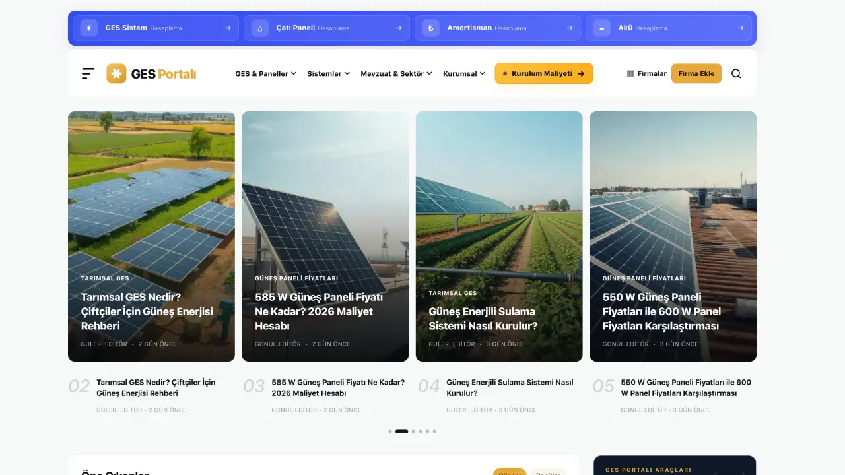Open site search with the magnifier icon
This screenshot has height=475, width=845.
[x=736, y=73]
